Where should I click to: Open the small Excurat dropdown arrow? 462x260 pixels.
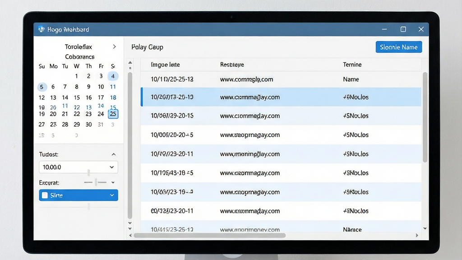pyautogui.click(x=113, y=182)
